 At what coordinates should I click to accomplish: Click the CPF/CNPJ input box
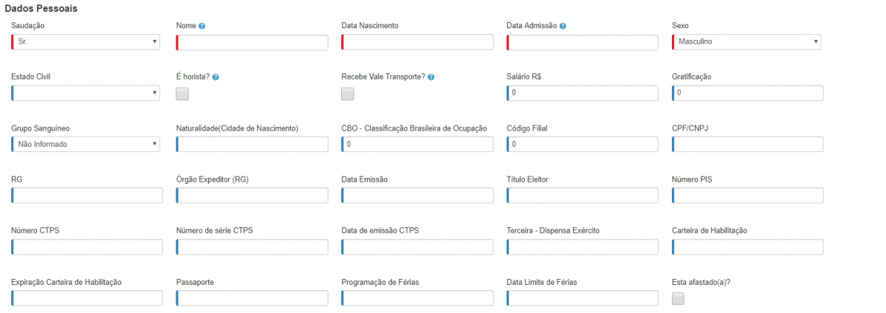click(x=747, y=144)
